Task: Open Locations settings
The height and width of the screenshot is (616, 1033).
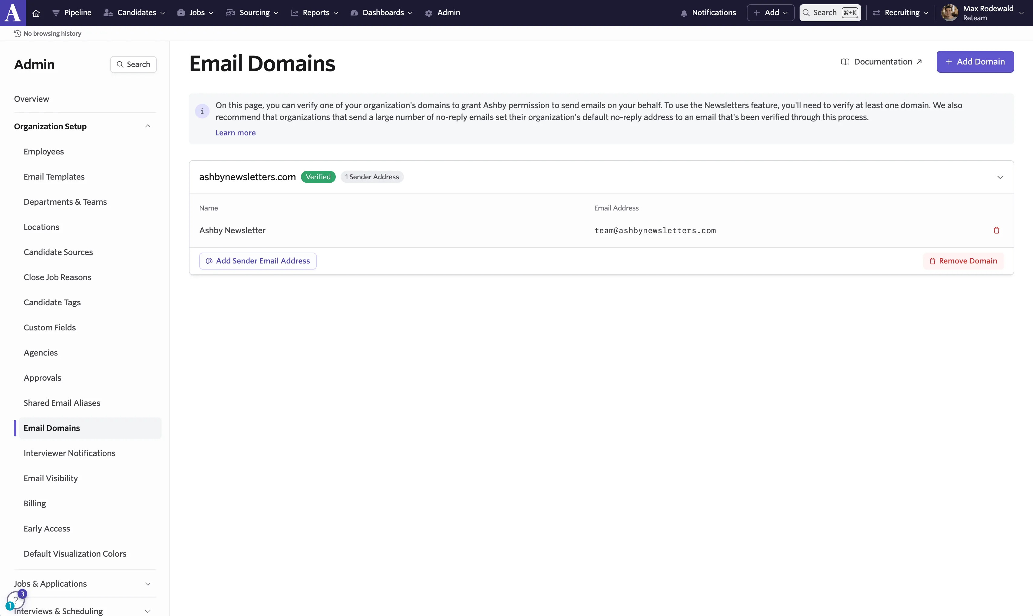Action: click(x=41, y=227)
